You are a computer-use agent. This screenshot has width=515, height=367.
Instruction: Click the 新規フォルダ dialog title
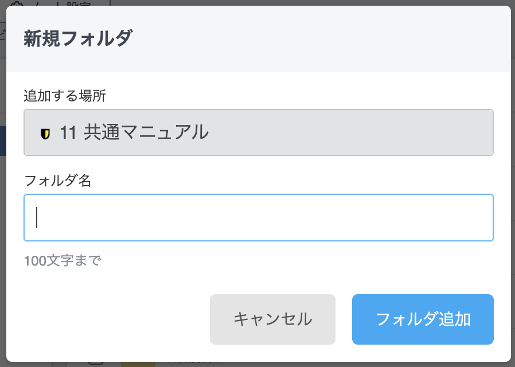(78, 39)
